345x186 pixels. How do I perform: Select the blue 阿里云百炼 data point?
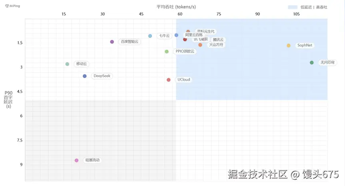176,35
